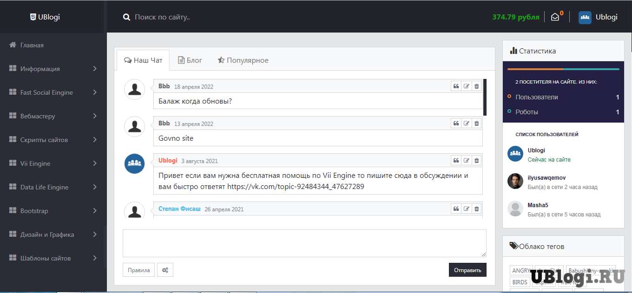Click the search magnifier icon

point(126,17)
